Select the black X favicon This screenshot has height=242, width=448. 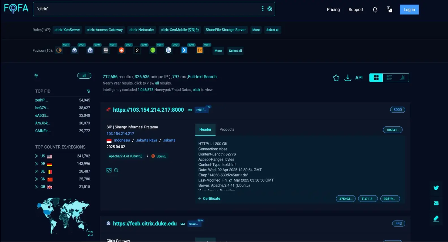(137, 50)
